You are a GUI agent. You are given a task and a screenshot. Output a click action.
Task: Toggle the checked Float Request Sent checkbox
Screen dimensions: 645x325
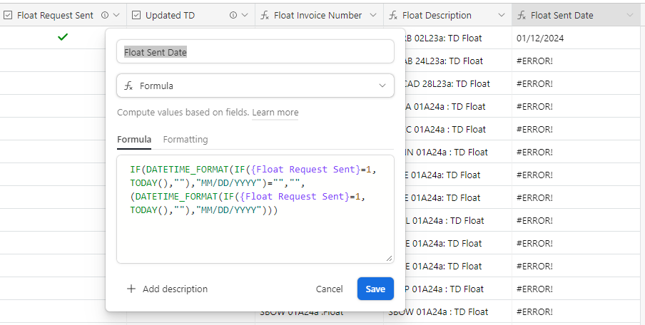[x=63, y=37]
